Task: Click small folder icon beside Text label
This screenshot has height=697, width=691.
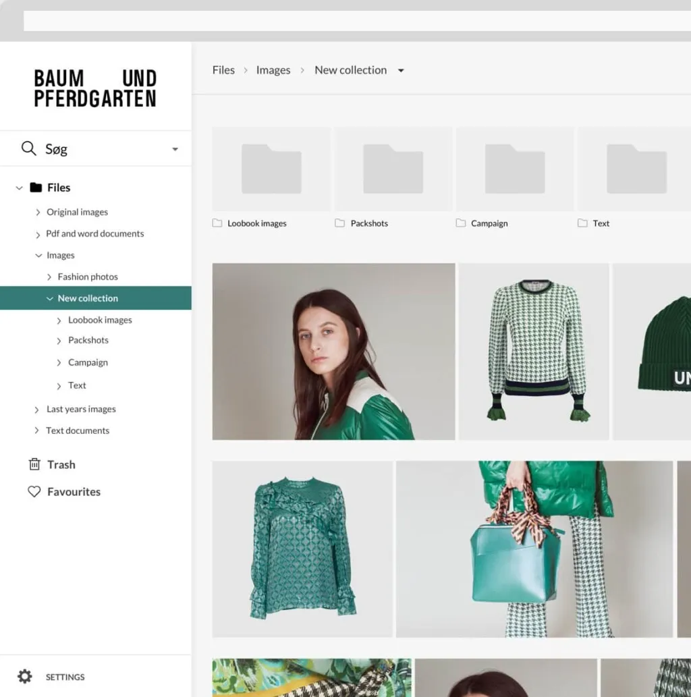Action: click(582, 223)
